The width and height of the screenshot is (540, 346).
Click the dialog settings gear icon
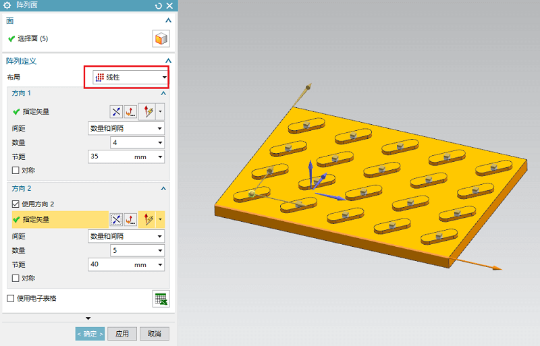[7, 5]
